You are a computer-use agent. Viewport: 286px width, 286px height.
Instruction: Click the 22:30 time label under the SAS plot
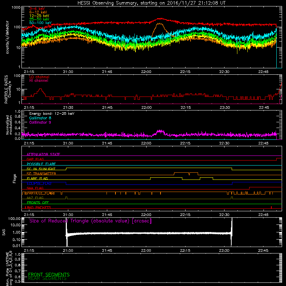224,251
